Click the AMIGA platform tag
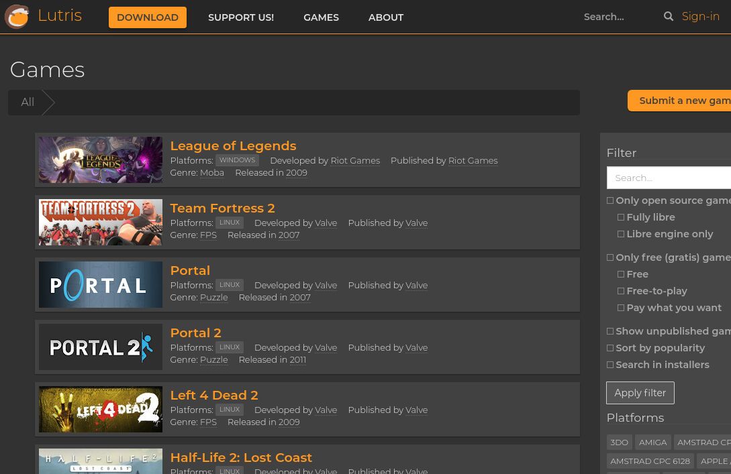The width and height of the screenshot is (731, 474). coord(652,442)
